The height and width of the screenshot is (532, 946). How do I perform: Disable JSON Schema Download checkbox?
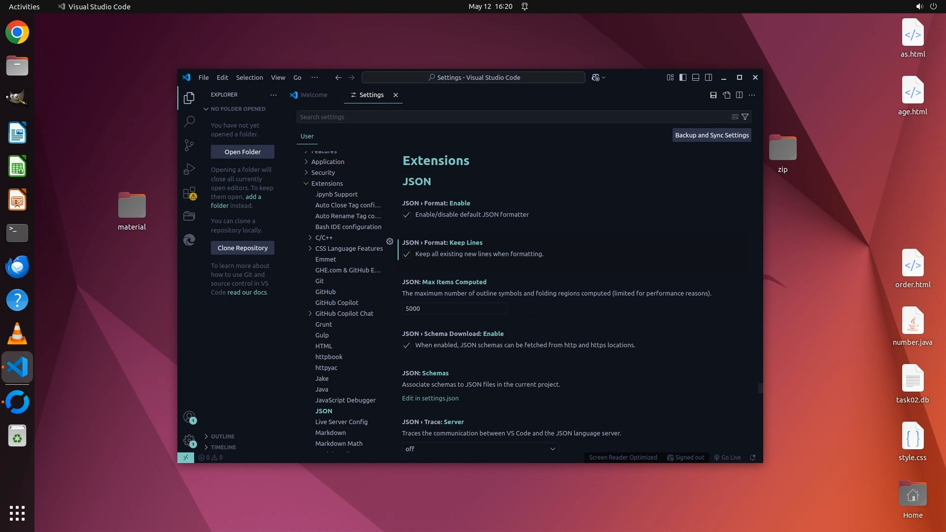406,345
